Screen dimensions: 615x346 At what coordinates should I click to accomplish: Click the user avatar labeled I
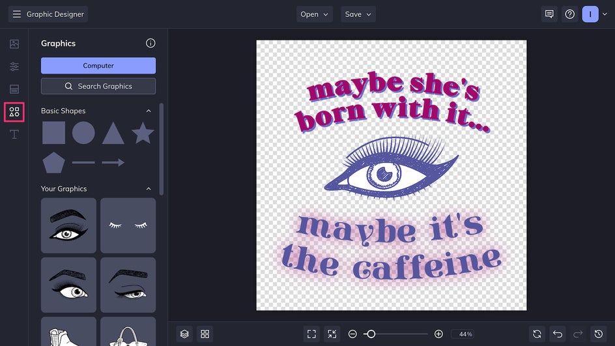590,14
